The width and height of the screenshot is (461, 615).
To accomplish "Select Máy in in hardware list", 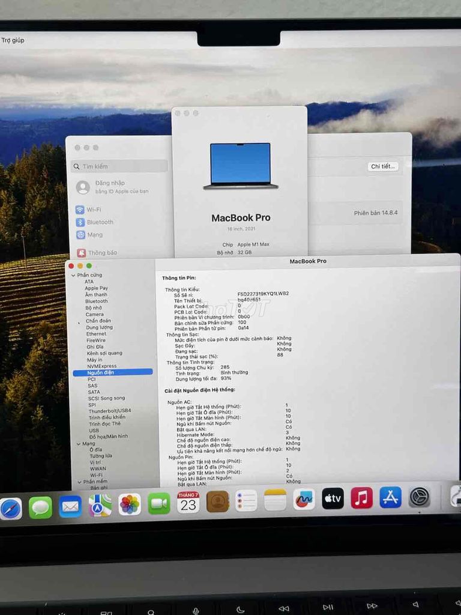I will pos(94,360).
